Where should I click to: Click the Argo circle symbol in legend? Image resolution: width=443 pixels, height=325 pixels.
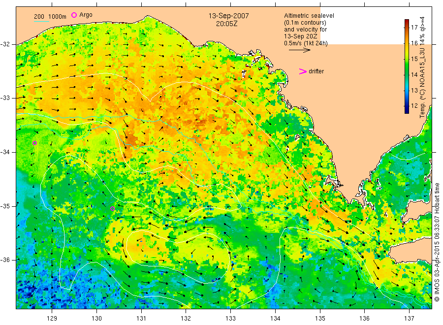74,15
